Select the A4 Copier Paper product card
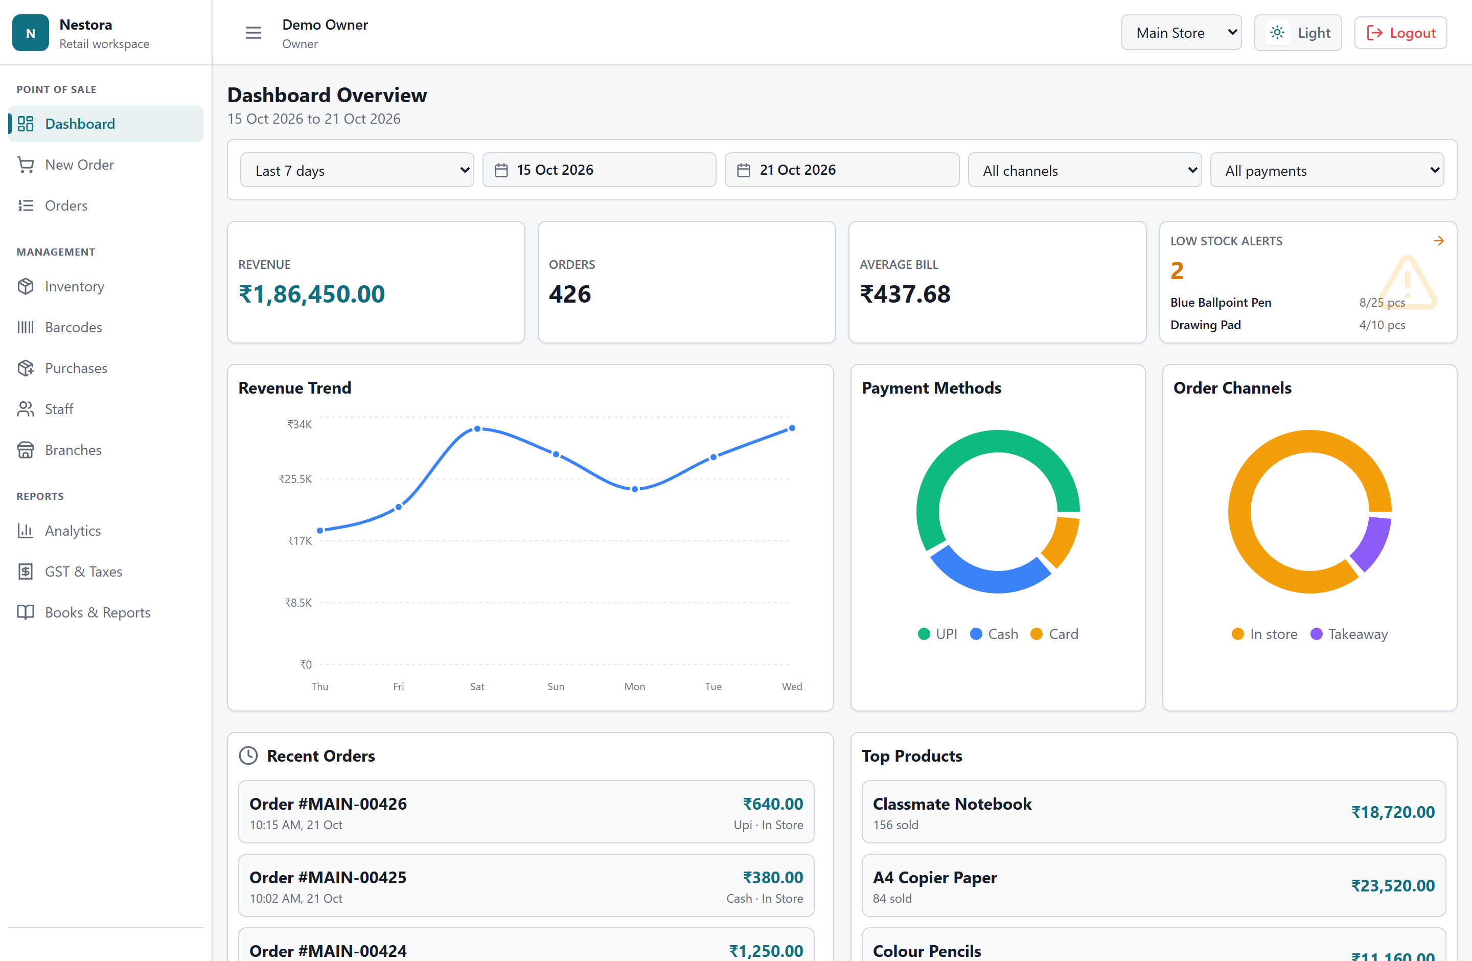Screen dimensions: 1472x961 tap(1154, 885)
